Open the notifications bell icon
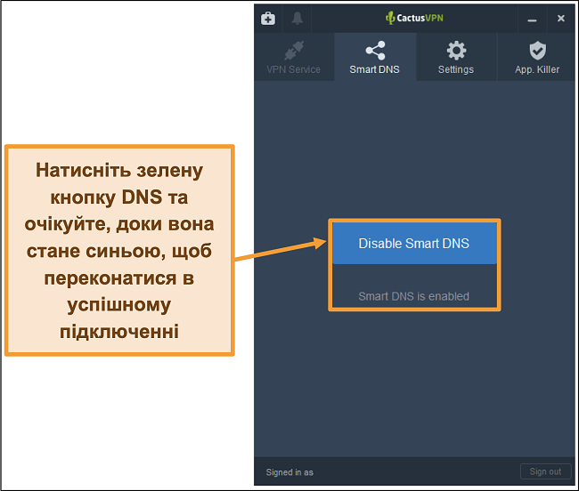 298,18
